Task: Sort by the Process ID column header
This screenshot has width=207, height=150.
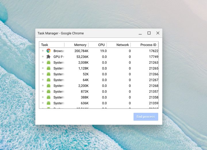Action: click(x=144, y=45)
